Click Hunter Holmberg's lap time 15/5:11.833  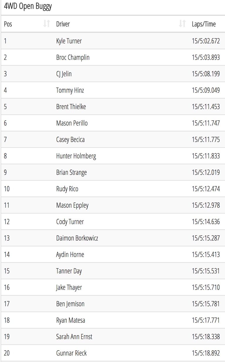pyautogui.click(x=206, y=156)
